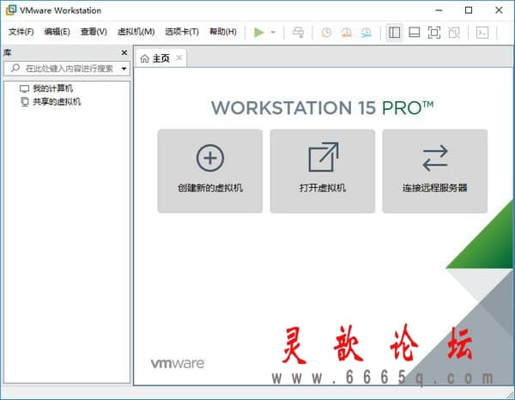This screenshot has width=515, height=400.
Task: Click the console view toolbar icon
Action: 482,32
